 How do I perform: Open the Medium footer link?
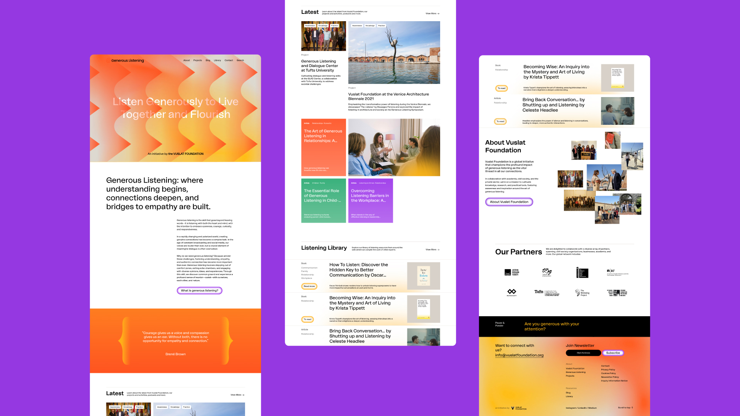click(x=592, y=408)
